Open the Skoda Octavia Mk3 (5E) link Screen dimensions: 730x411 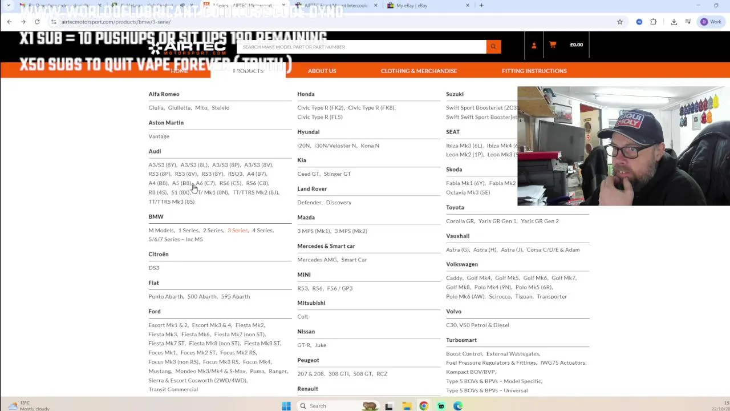(468, 192)
